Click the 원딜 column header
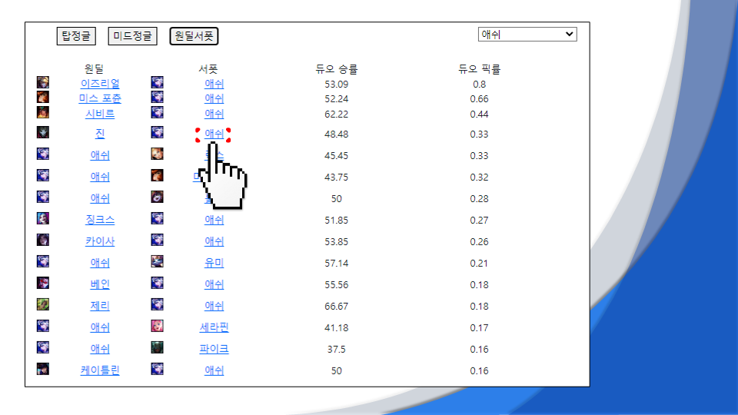This screenshot has width=738, height=415. coord(94,69)
